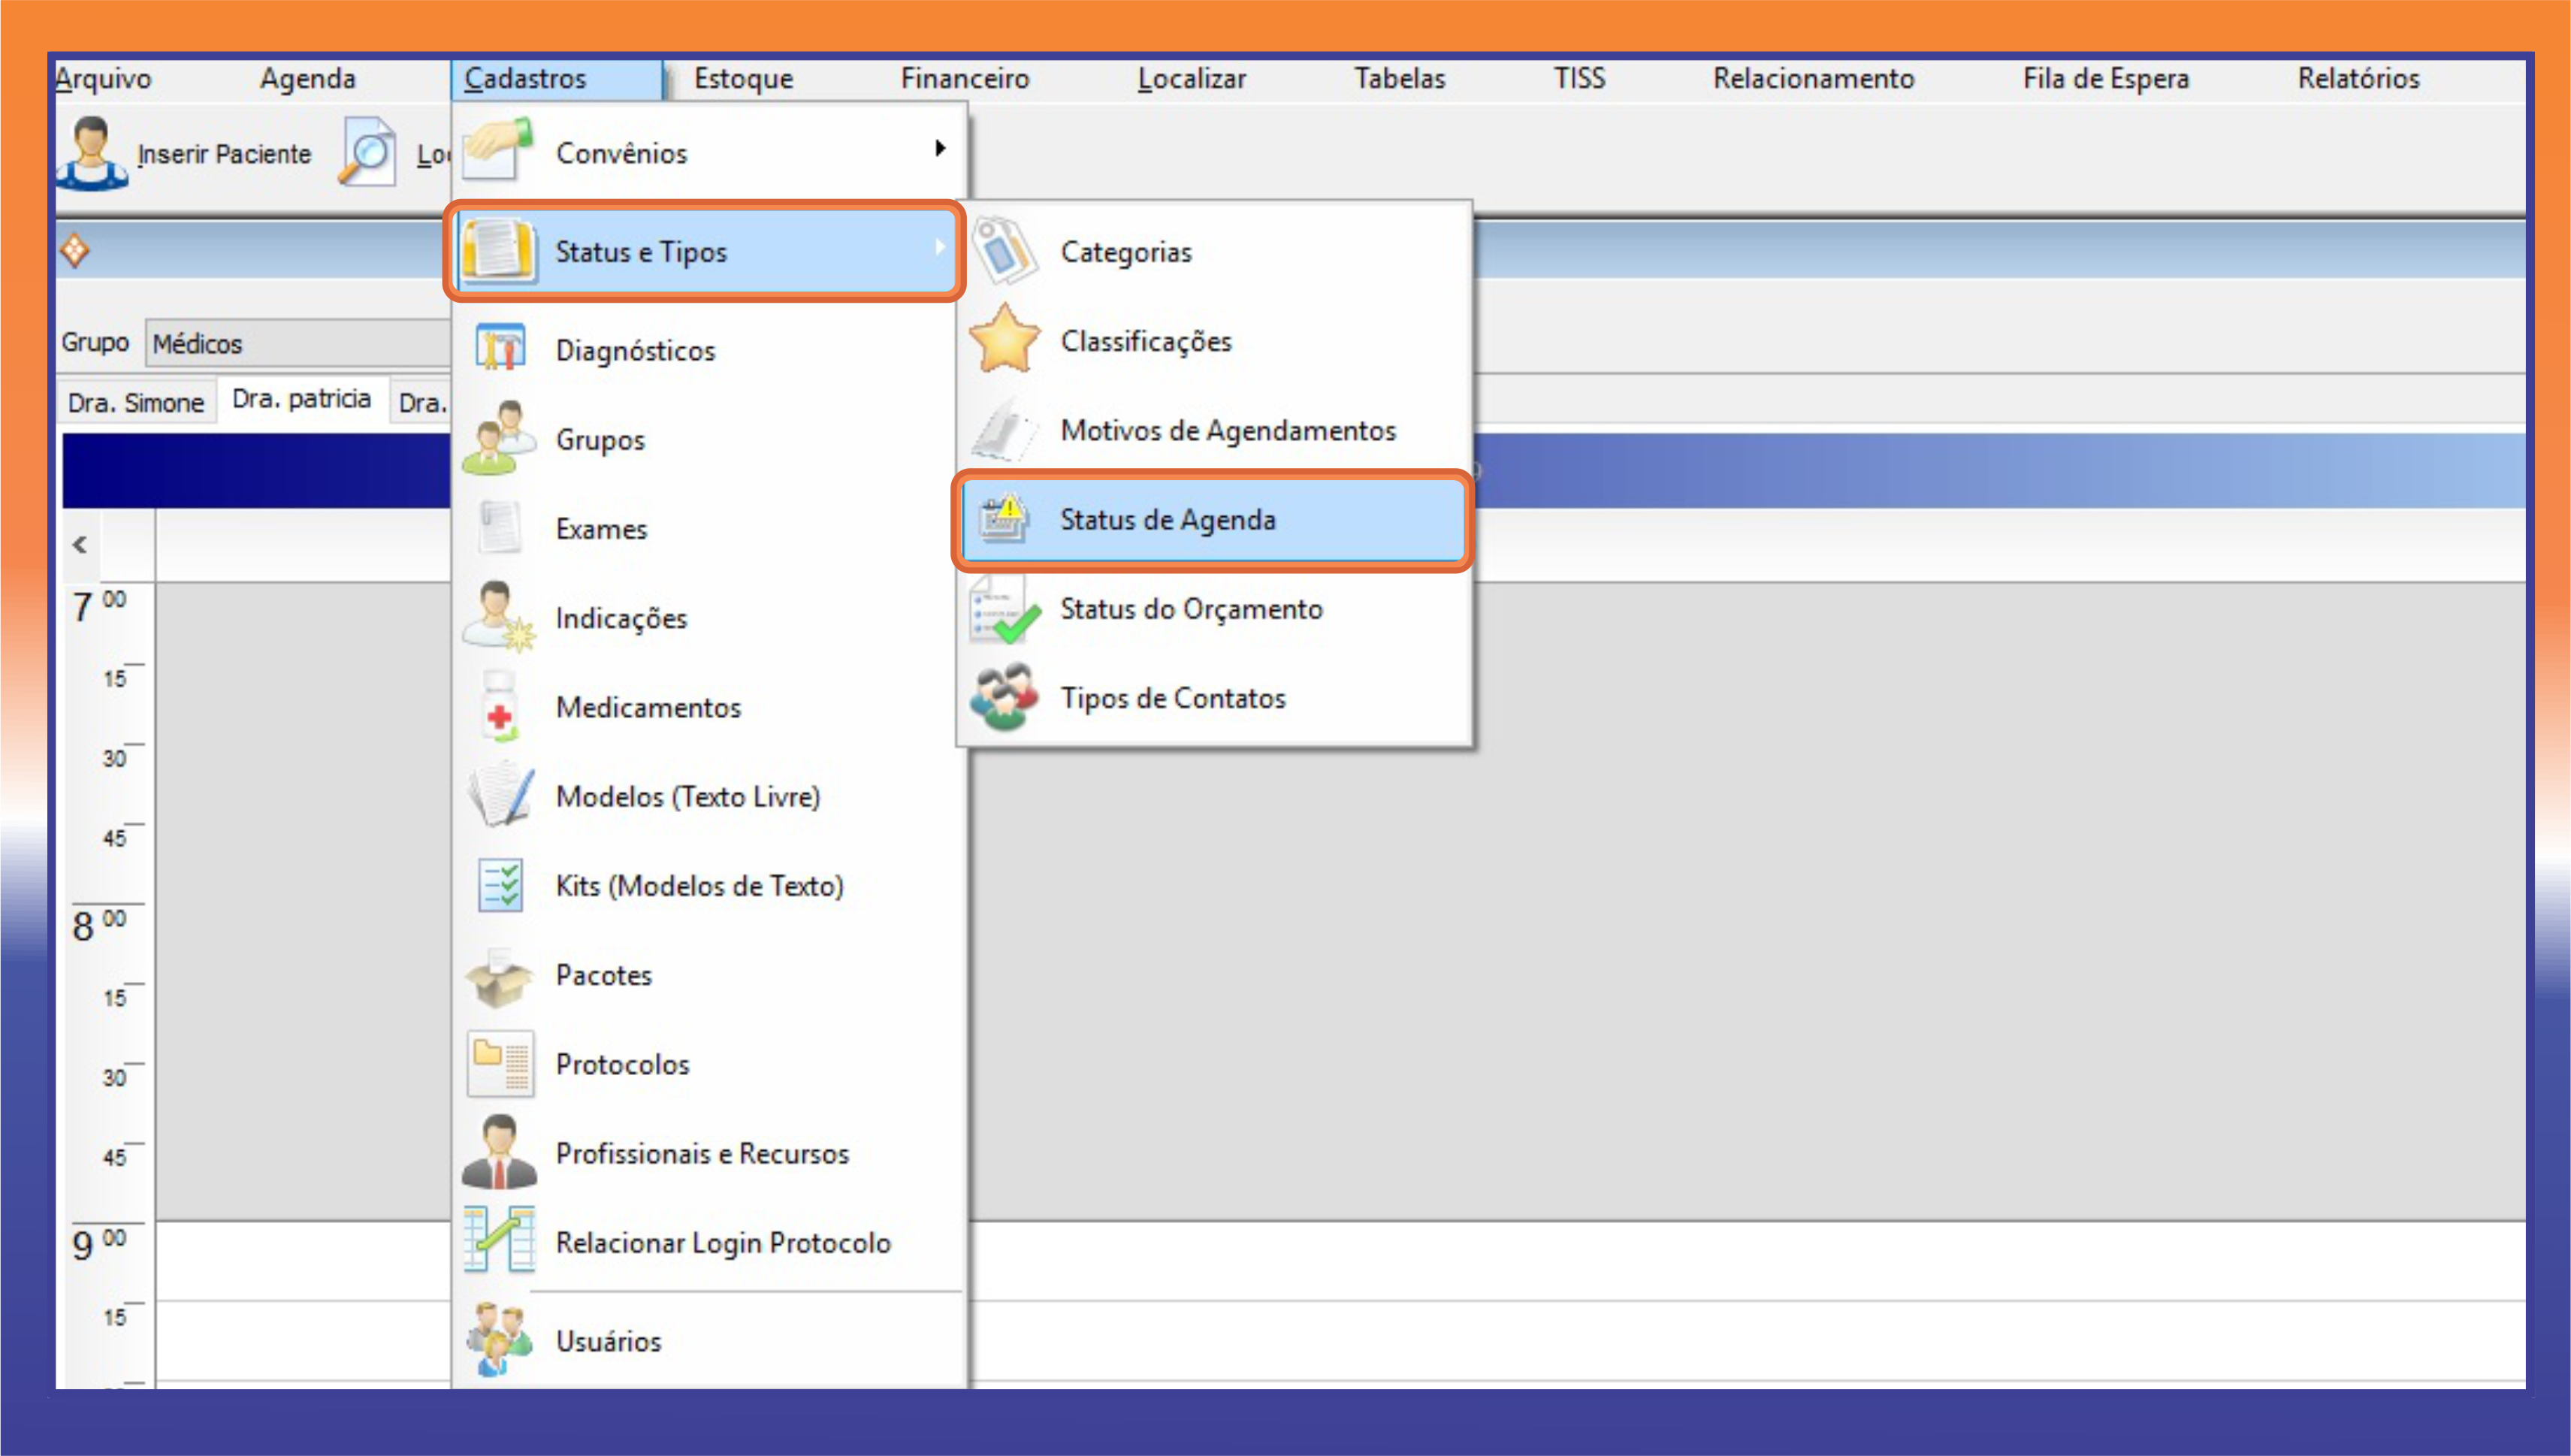Click the Tipos de Contatos people icon
This screenshot has width=2571, height=1456.
1004,698
